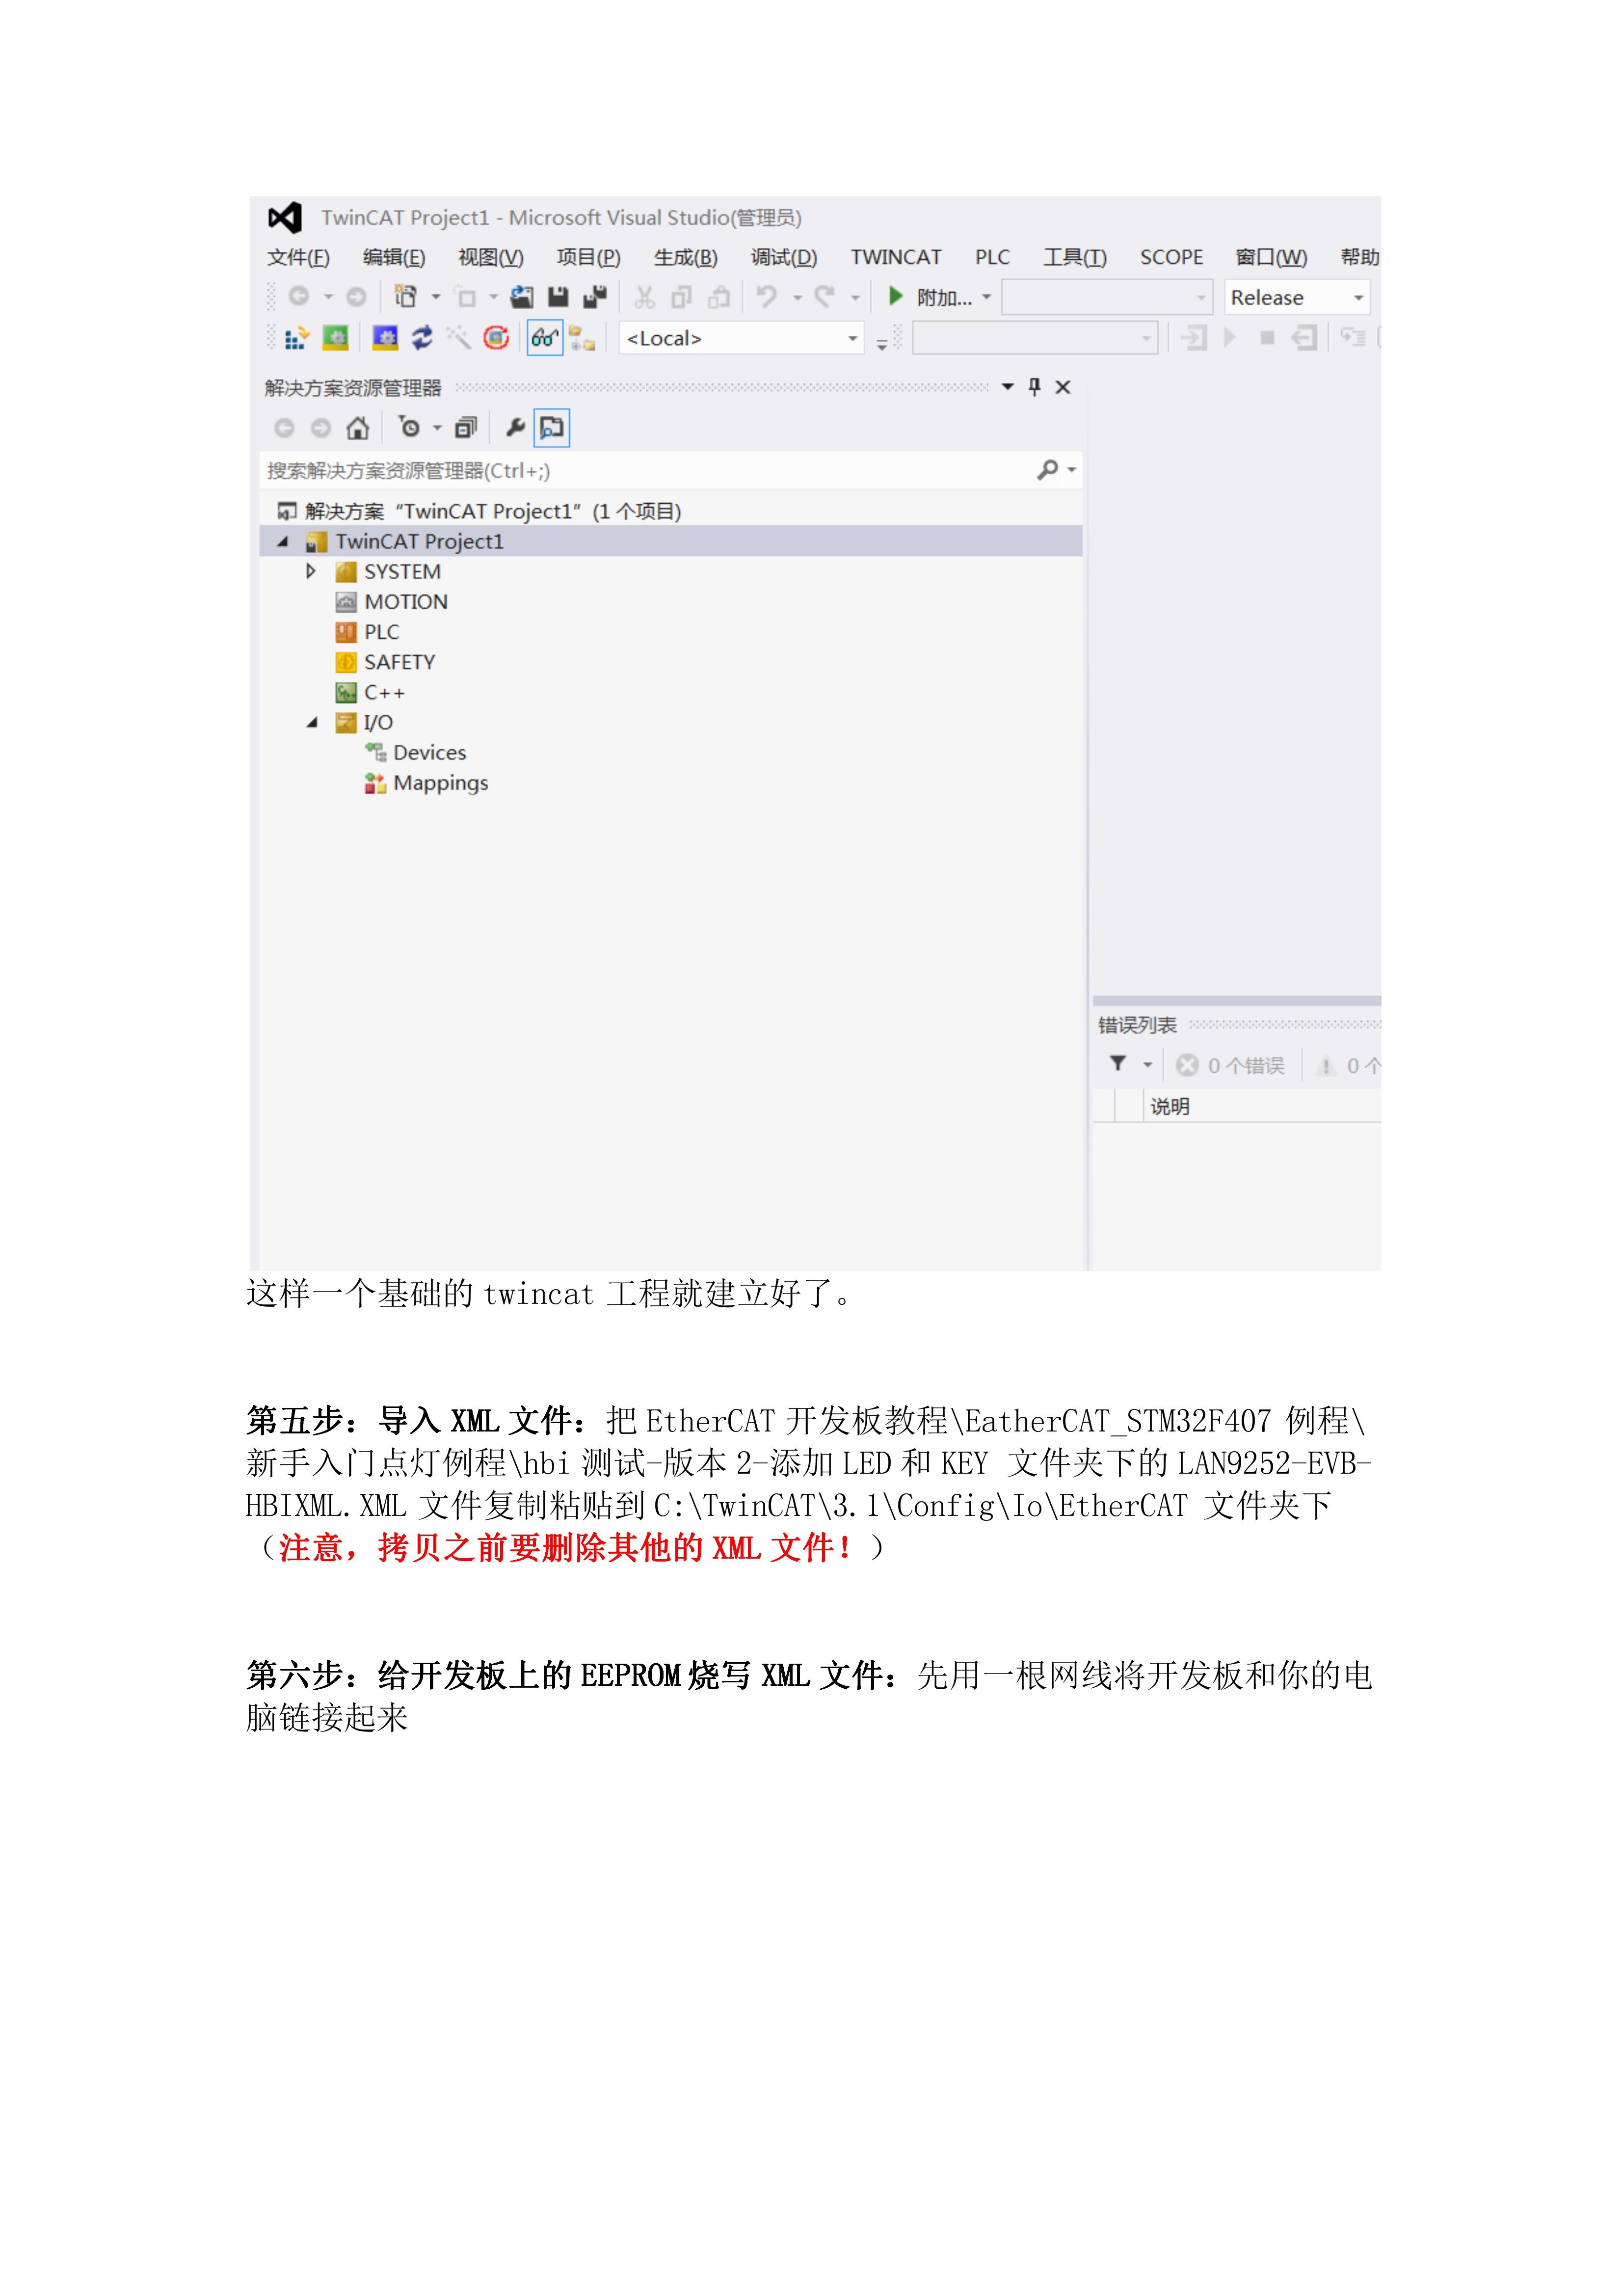Image resolution: width=1623 pixels, height=2296 pixels.
Task: Toggle Preview Selected Items button
Action: [551, 428]
